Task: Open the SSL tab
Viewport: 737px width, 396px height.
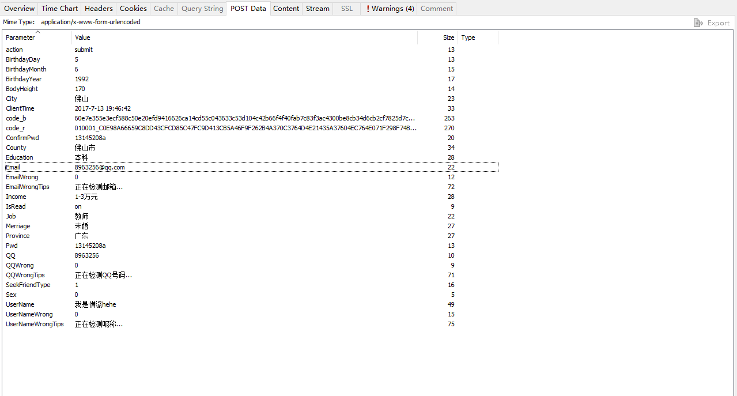Action: tap(346, 9)
